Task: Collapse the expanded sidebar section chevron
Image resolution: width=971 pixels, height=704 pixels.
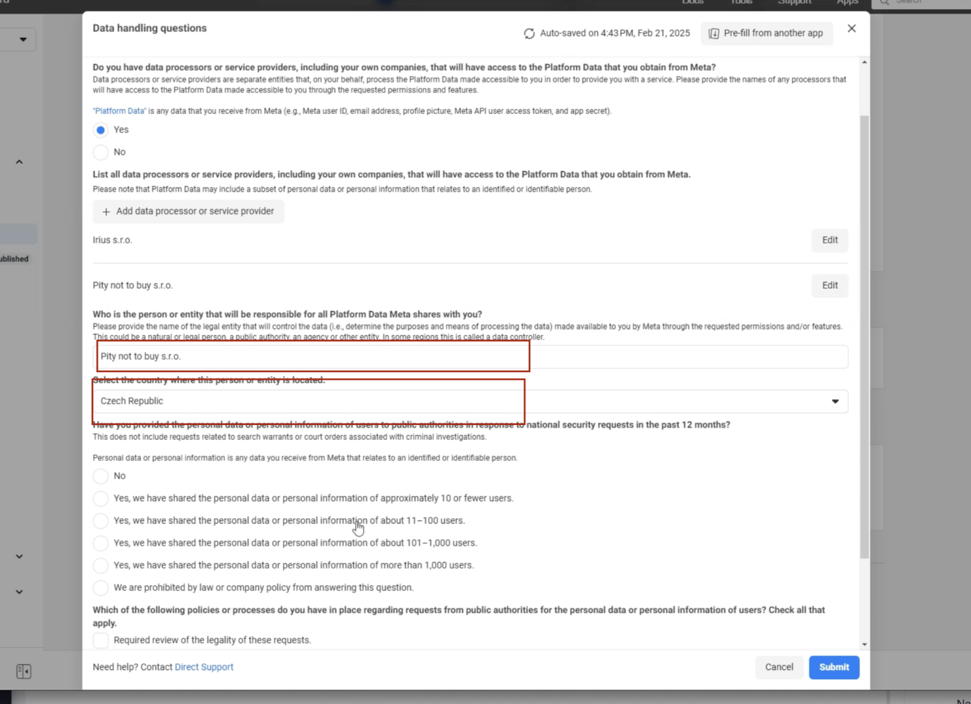Action: [20, 162]
